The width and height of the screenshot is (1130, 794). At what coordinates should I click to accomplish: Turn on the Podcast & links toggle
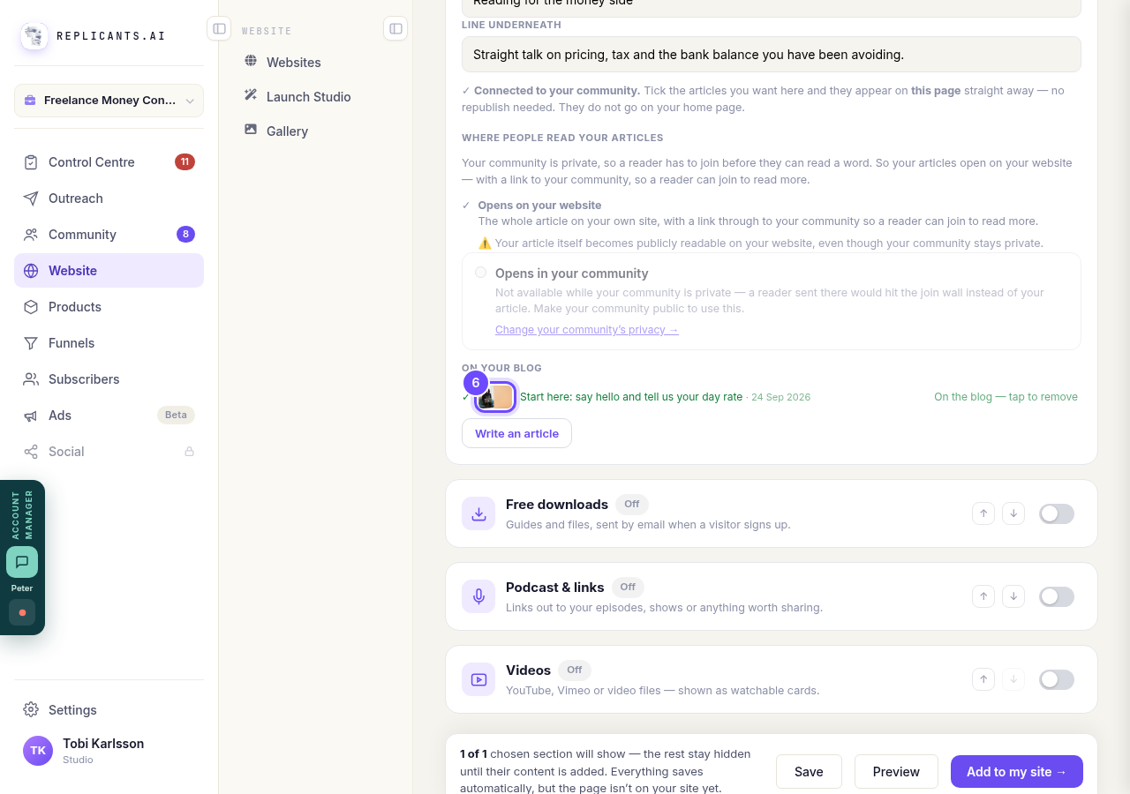[1057, 596]
